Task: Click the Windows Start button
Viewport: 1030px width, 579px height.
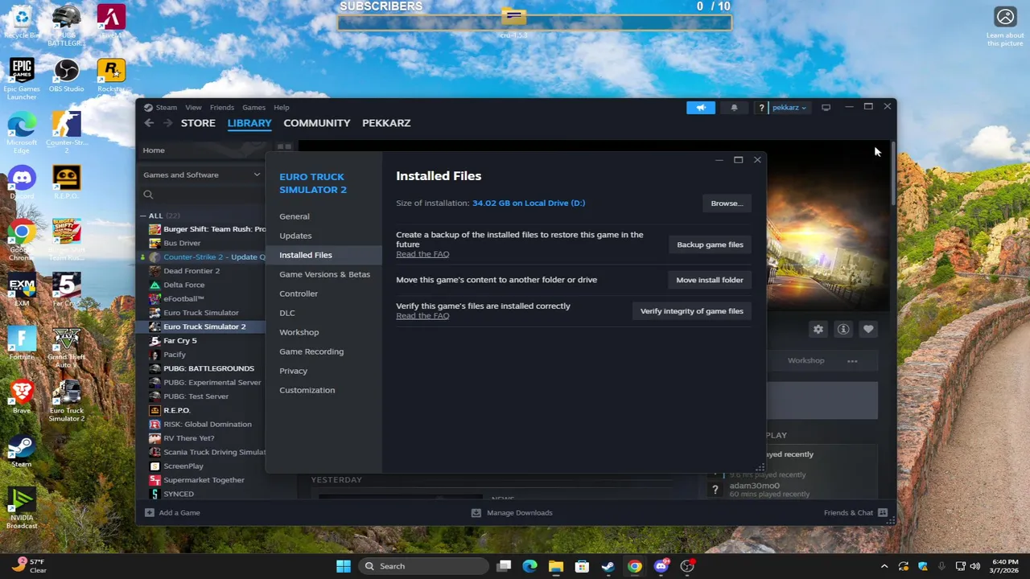Action: pyautogui.click(x=344, y=566)
